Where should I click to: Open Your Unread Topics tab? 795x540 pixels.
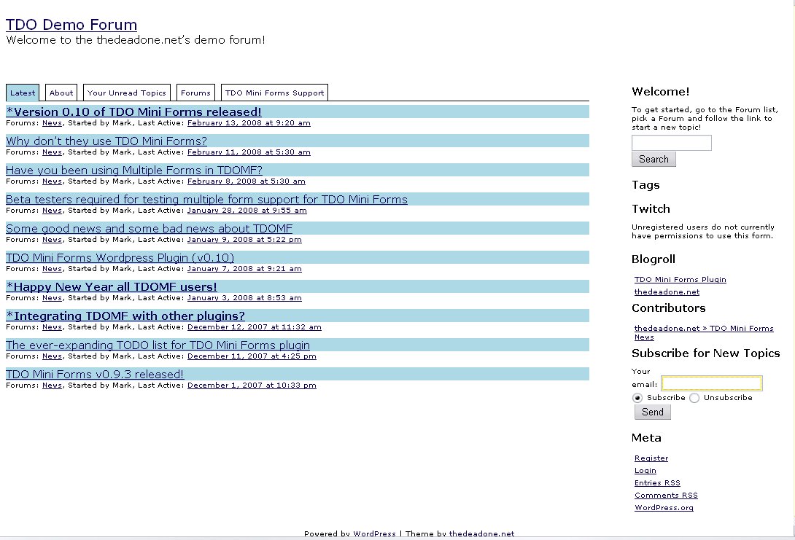tap(127, 93)
